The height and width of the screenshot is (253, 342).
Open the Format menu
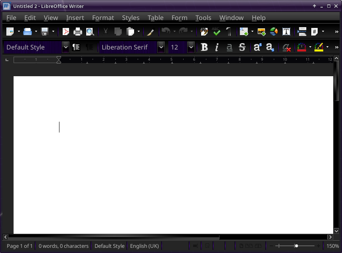(x=103, y=18)
